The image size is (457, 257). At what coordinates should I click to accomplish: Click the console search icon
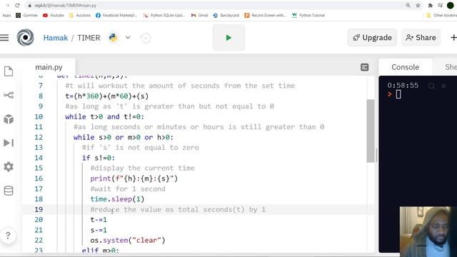pos(431,86)
